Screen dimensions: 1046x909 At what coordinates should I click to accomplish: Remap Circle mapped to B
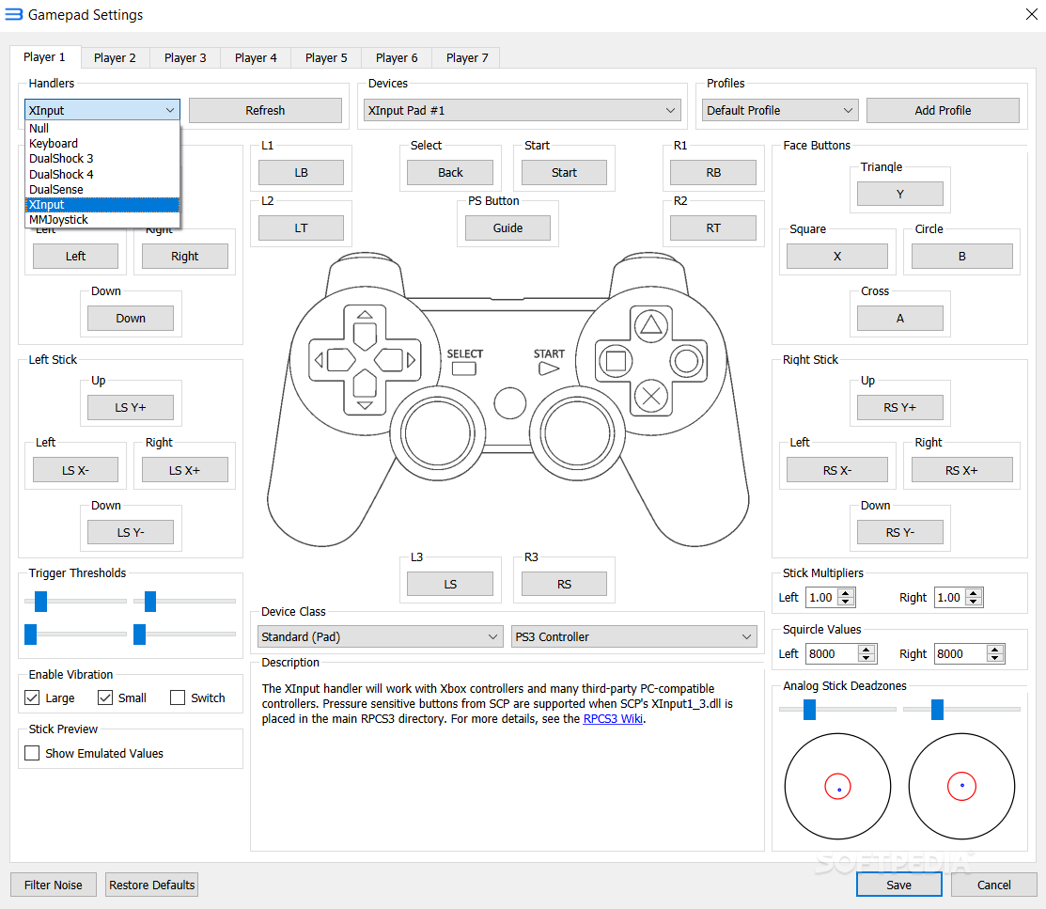coord(962,256)
